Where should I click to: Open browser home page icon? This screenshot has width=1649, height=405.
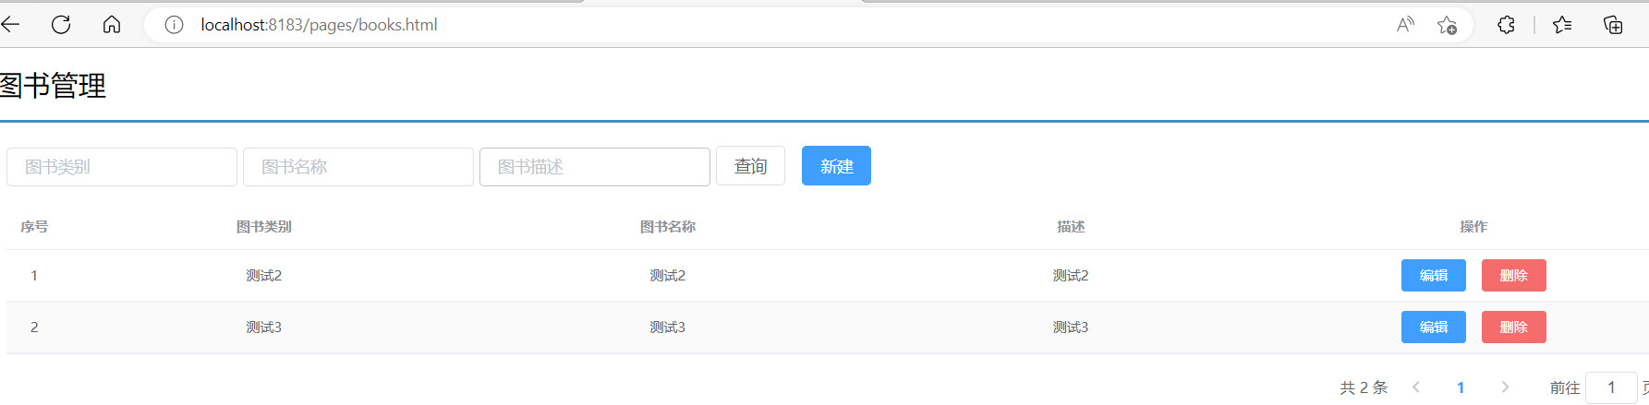click(x=112, y=25)
